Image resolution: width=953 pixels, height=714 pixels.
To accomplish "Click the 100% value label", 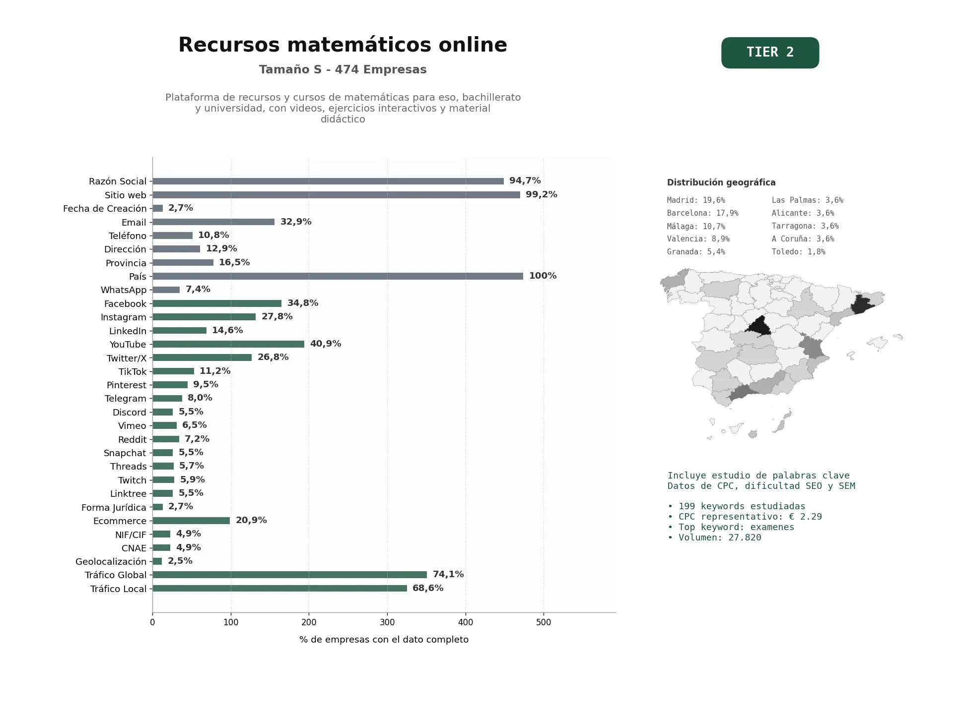I will [543, 276].
